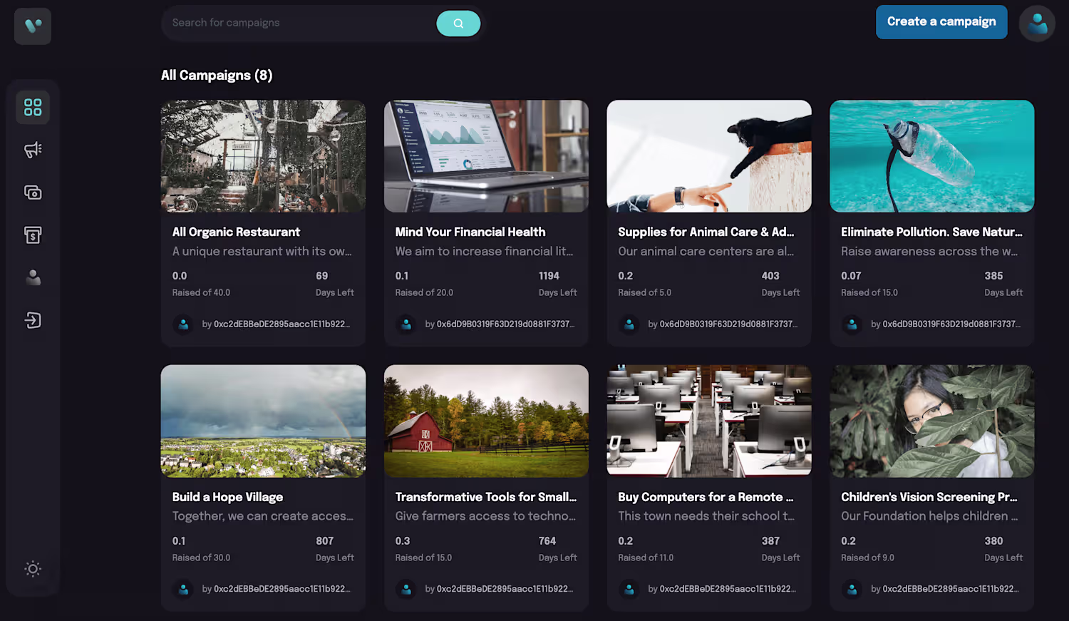Click the 'Raised of 30.0' label
1069x621 pixels.
tap(201, 558)
